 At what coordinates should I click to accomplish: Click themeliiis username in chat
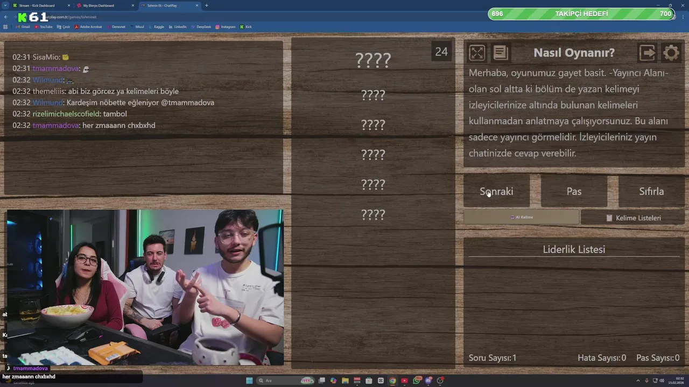point(49,91)
